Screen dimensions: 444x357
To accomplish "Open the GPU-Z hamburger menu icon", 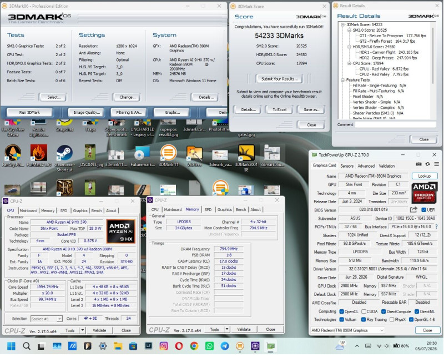I will coord(436,164).
